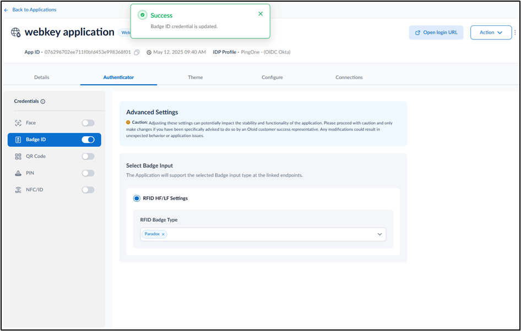Click the Credentials heading text

click(26, 102)
